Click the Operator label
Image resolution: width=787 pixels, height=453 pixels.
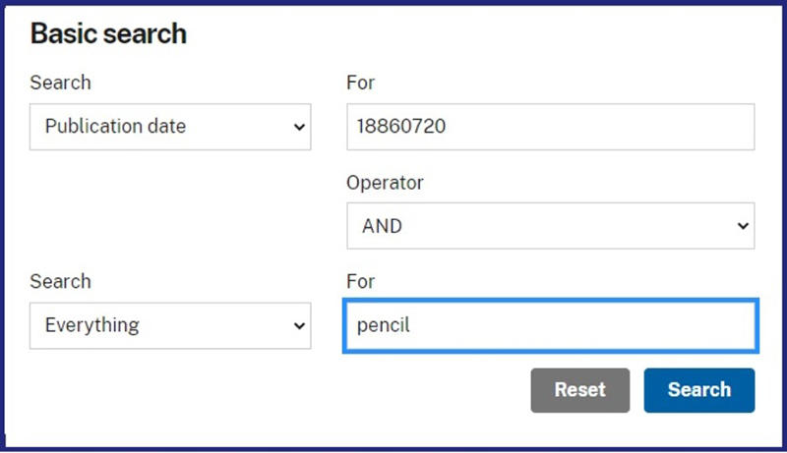[385, 183]
